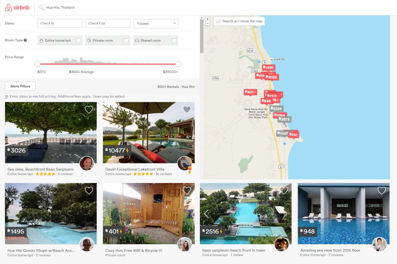This screenshot has height=264, width=397.
Task: Check the Entire home/apt option
Action: point(78,41)
